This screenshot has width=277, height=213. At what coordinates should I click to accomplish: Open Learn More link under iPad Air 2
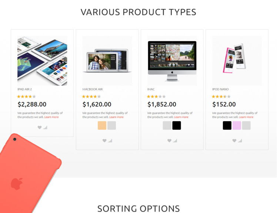[x=51, y=117]
